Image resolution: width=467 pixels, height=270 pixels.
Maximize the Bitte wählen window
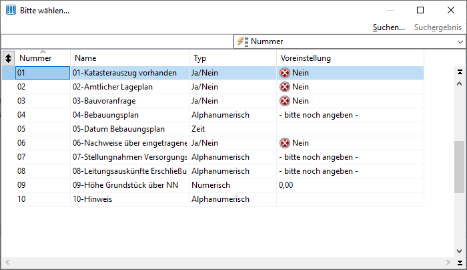click(420, 10)
